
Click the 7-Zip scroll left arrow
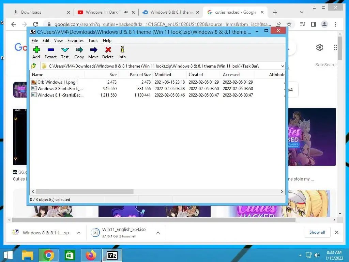click(33, 192)
